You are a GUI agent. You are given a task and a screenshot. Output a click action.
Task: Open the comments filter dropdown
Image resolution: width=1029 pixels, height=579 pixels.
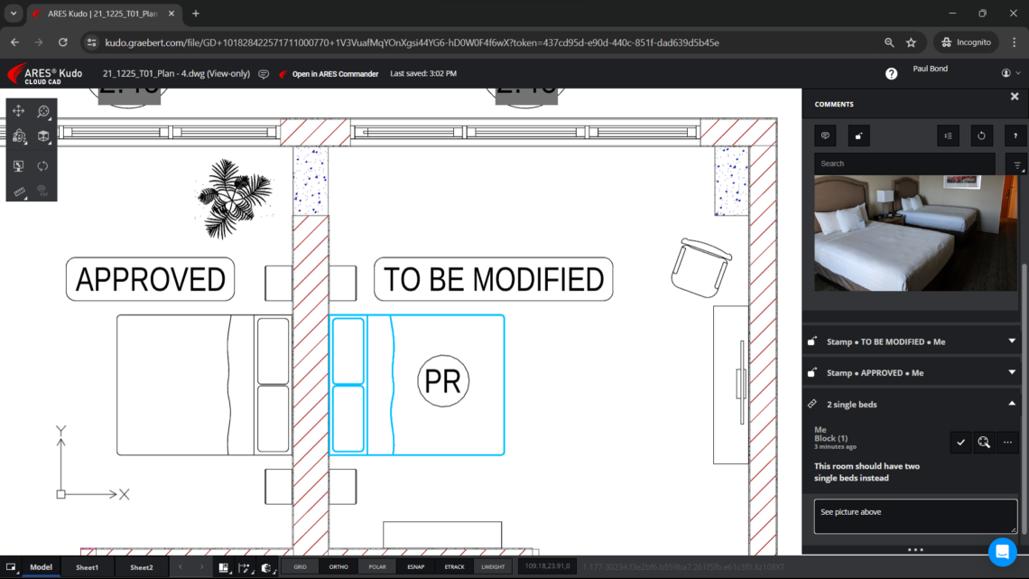point(1016,163)
